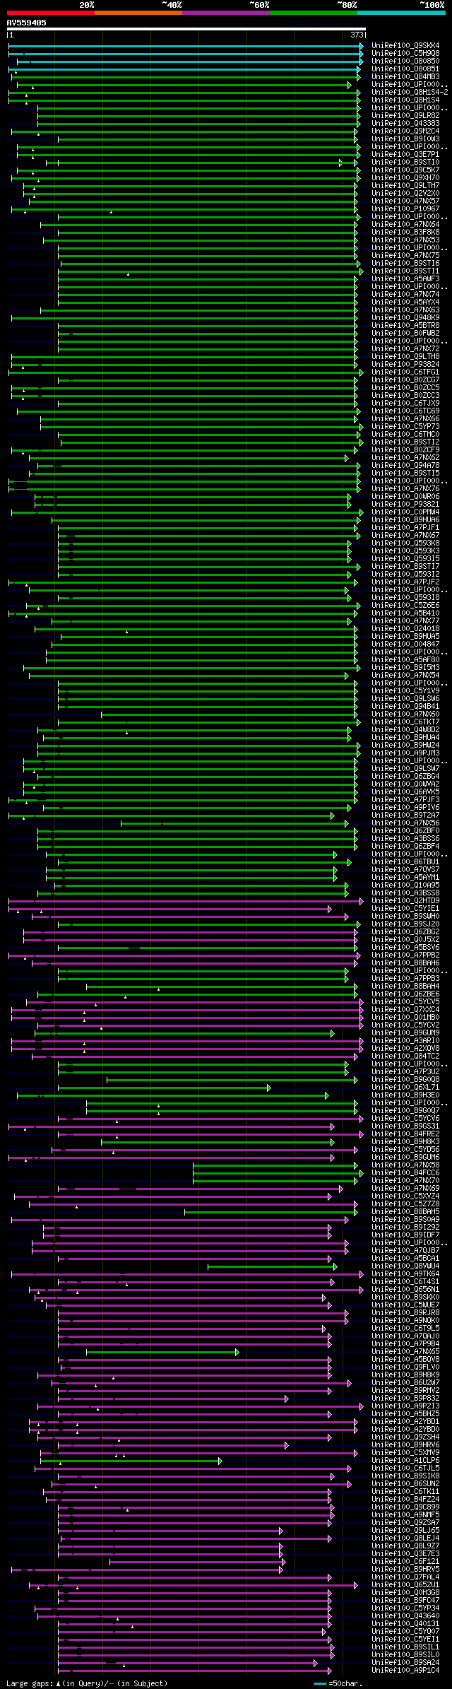Pick the UniRef100_Q7XXC4 label
The height and width of the screenshot is (1689, 452).
tap(405, 1010)
